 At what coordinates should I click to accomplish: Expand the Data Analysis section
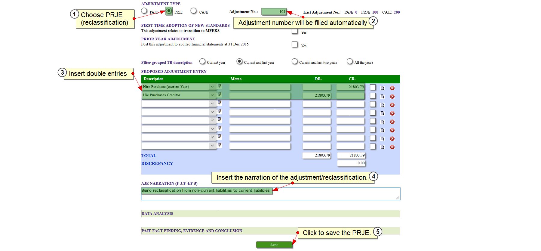pyautogui.click(x=157, y=214)
